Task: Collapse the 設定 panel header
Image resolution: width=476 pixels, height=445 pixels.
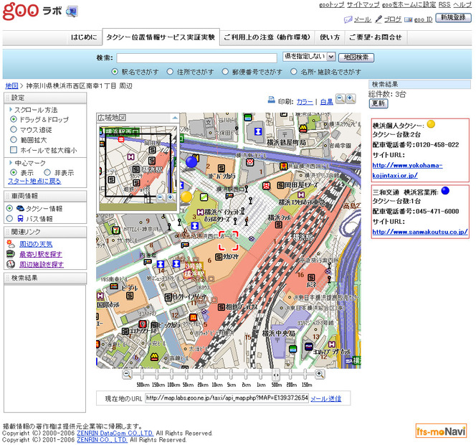Action: [45, 98]
